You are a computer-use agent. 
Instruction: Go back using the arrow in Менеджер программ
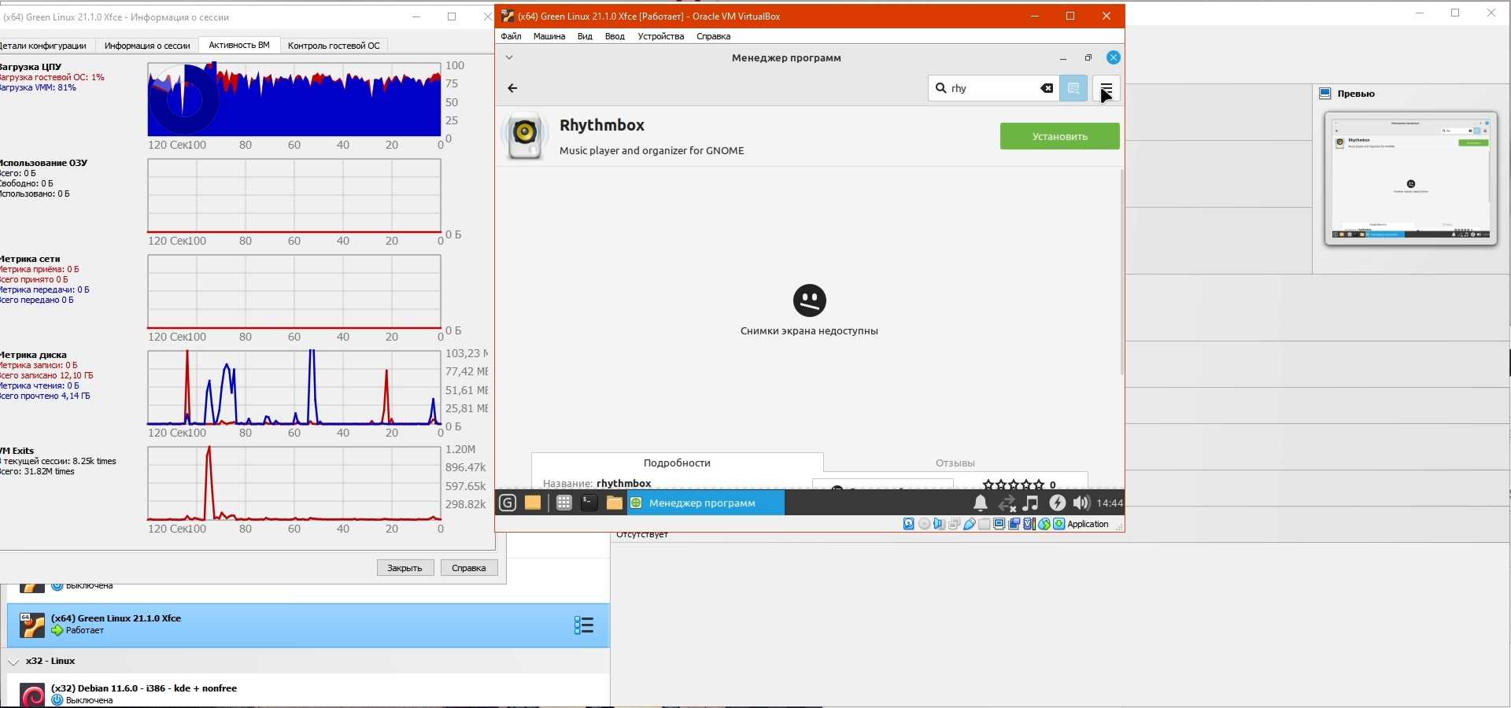point(512,88)
